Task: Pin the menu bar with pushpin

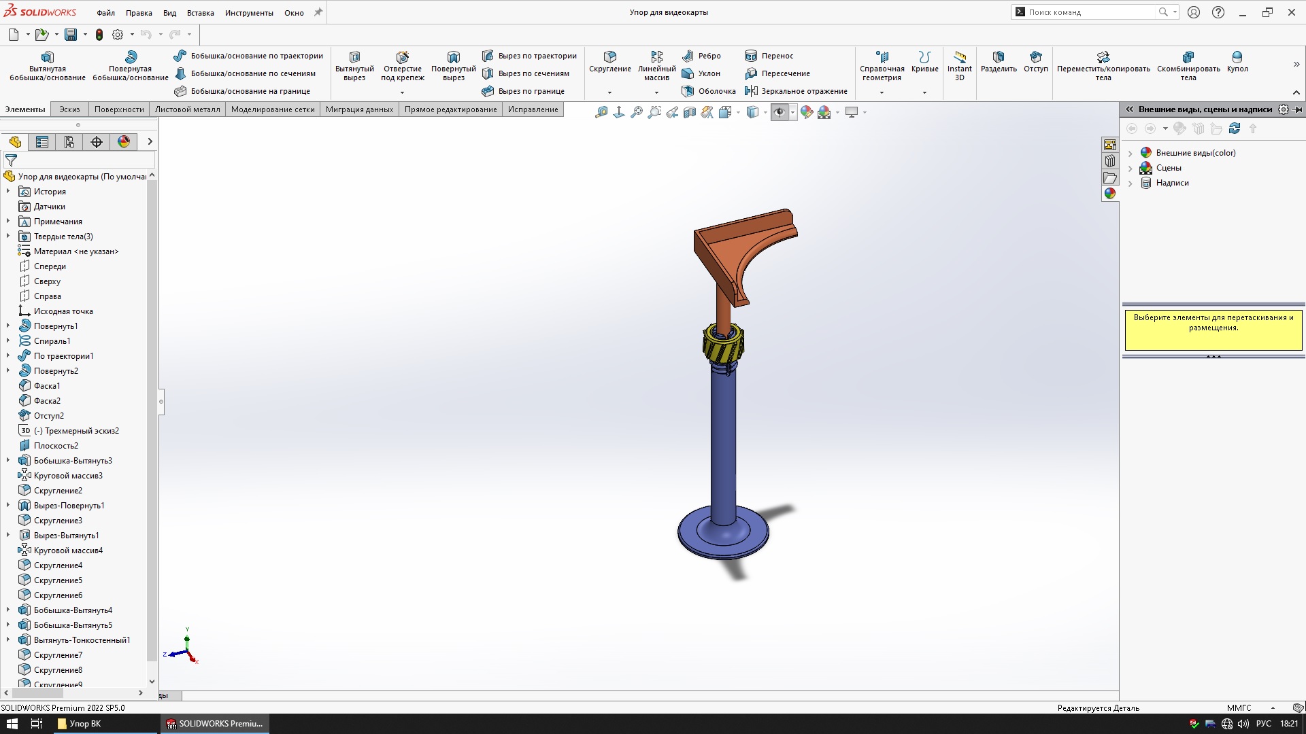Action: (318, 12)
